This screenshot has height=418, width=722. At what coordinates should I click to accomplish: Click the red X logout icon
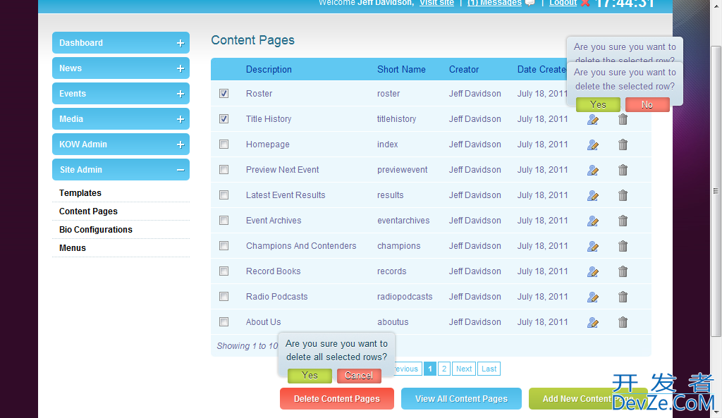(x=585, y=3)
